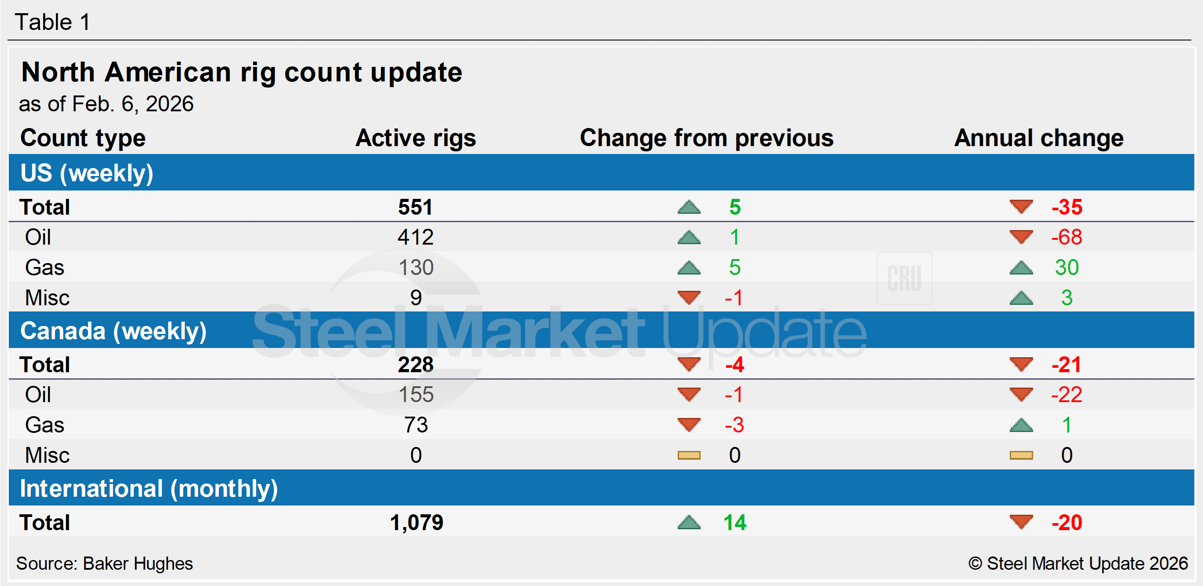Click the CRU watermark logo

click(x=904, y=278)
